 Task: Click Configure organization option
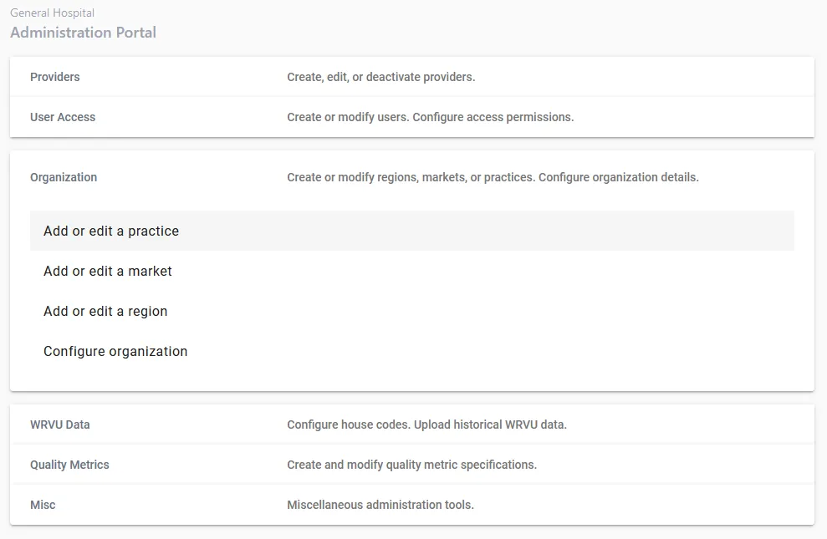click(115, 351)
